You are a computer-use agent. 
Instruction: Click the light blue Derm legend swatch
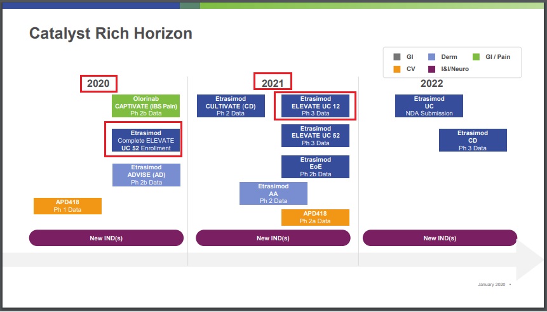pyautogui.click(x=431, y=57)
